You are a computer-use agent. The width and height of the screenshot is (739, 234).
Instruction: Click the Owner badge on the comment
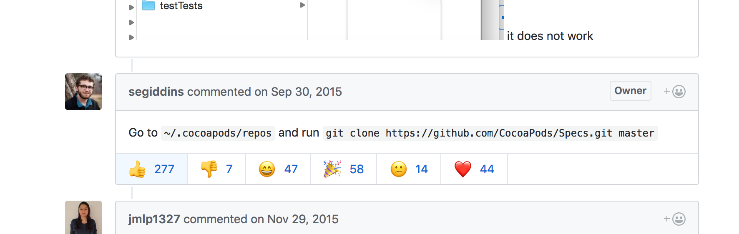point(630,91)
